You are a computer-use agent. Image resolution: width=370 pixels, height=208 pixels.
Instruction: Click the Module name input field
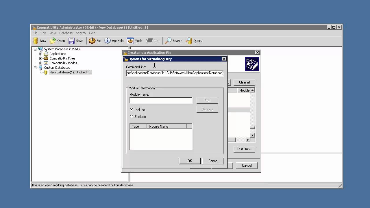161,100
